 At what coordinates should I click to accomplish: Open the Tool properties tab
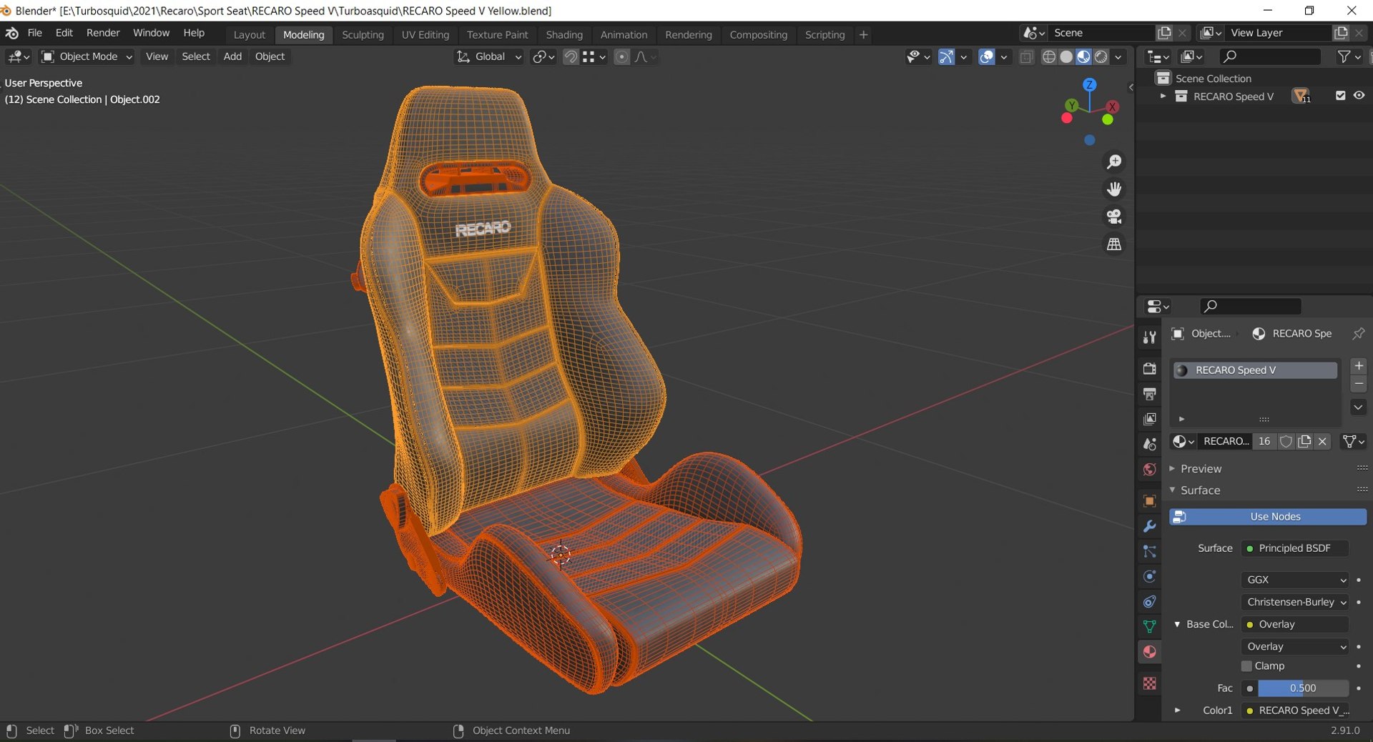tap(1149, 337)
